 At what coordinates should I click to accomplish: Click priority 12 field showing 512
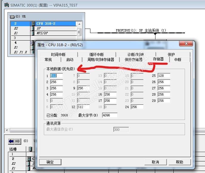point(84,107)
